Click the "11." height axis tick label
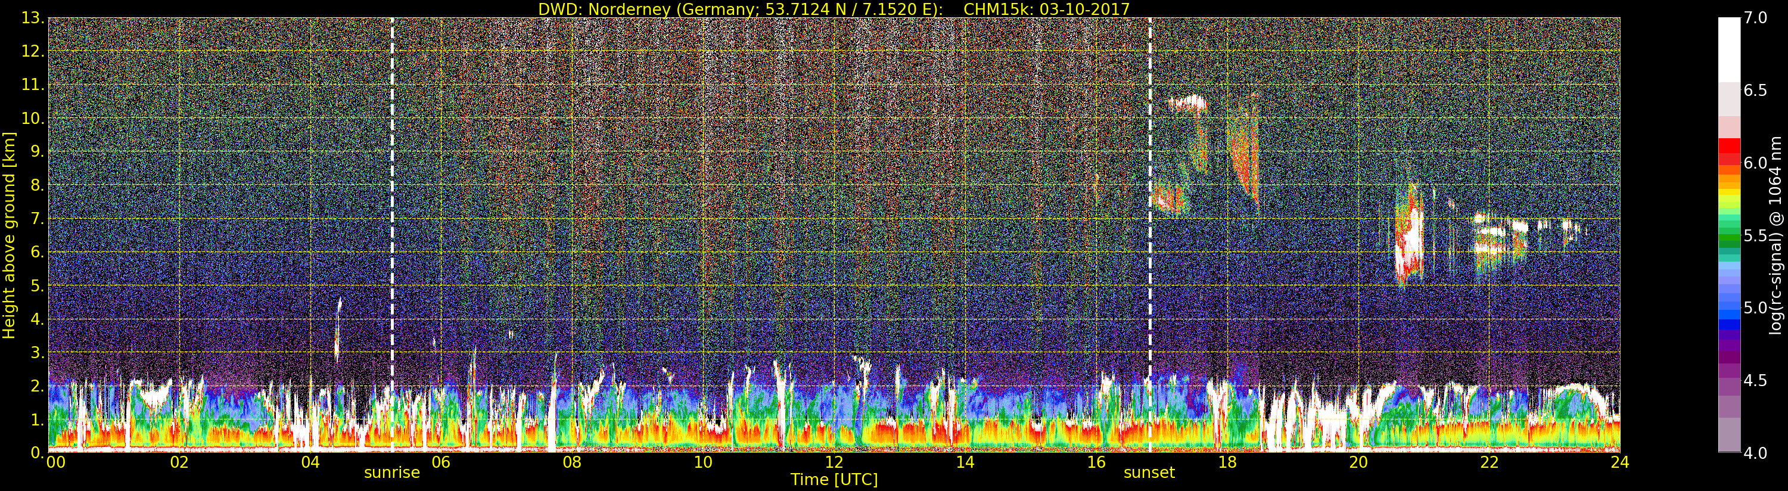Viewport: 1788px width, 491px height. (33, 85)
